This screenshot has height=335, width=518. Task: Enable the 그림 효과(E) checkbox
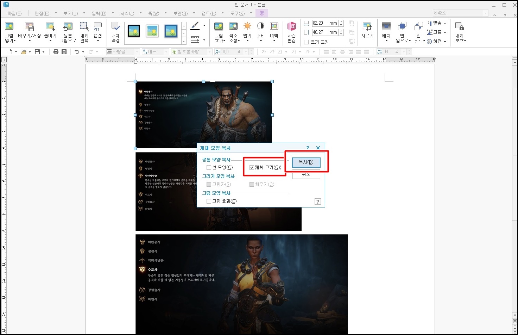[x=209, y=201]
